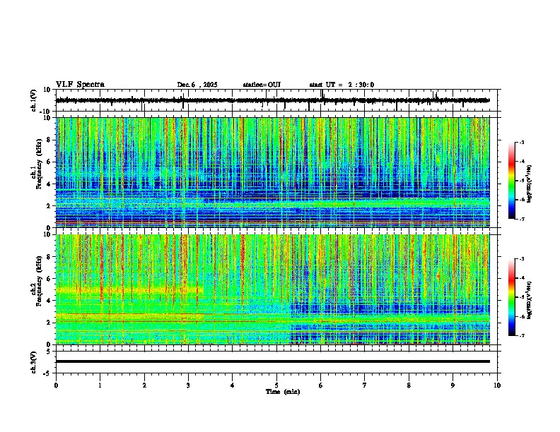Click the 'station=OUI' label
This screenshot has height=432, width=560.
pyautogui.click(x=262, y=85)
